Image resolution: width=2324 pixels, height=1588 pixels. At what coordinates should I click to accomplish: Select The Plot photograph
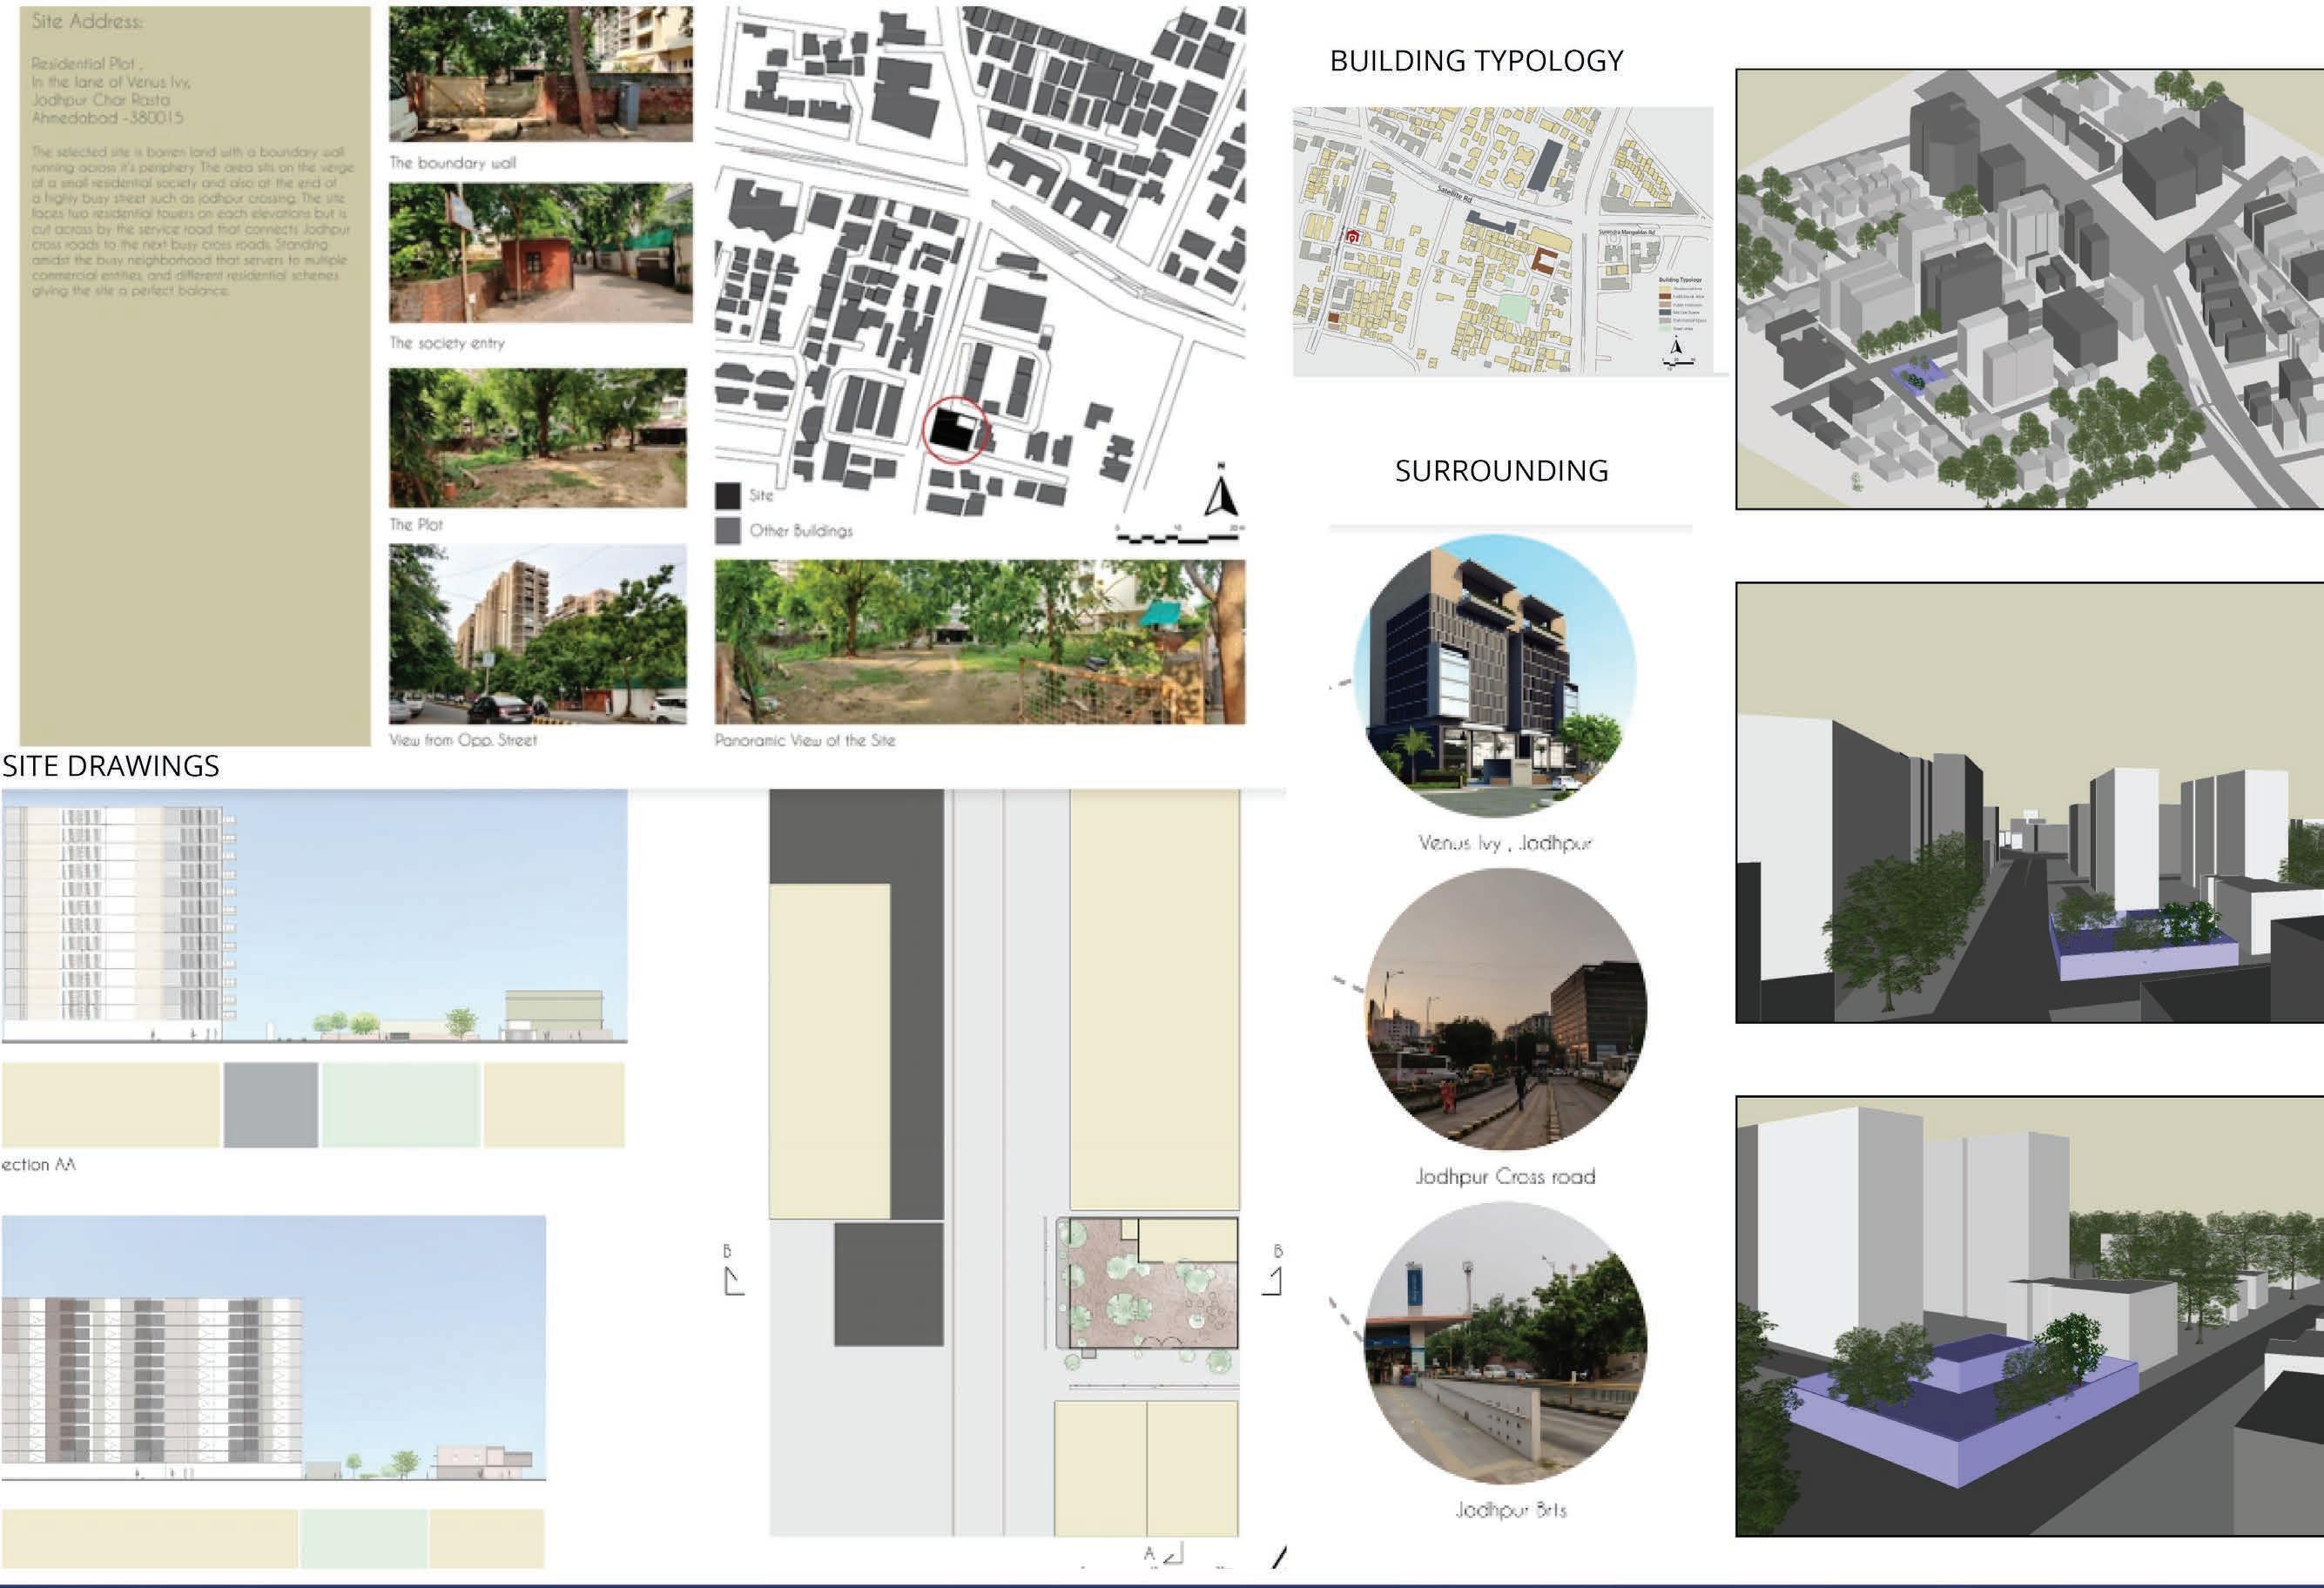[x=538, y=438]
